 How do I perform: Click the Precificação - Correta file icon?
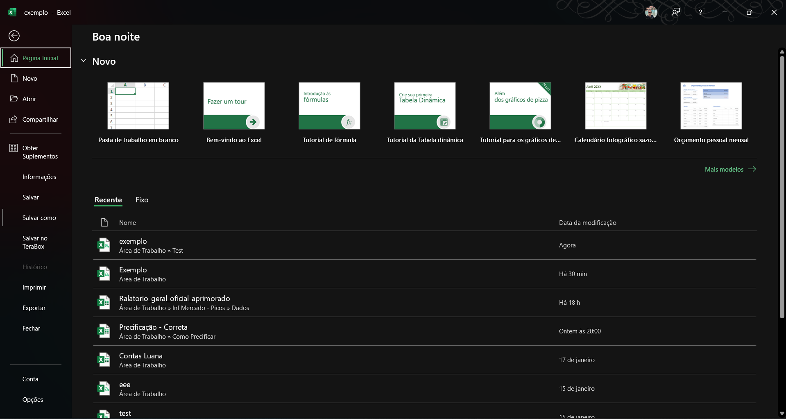[x=104, y=331]
